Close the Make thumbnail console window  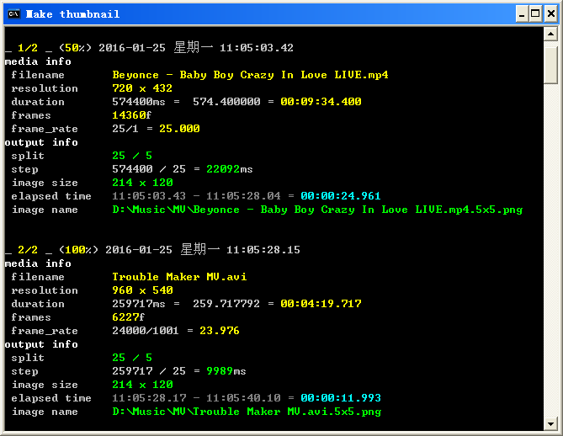pos(551,14)
